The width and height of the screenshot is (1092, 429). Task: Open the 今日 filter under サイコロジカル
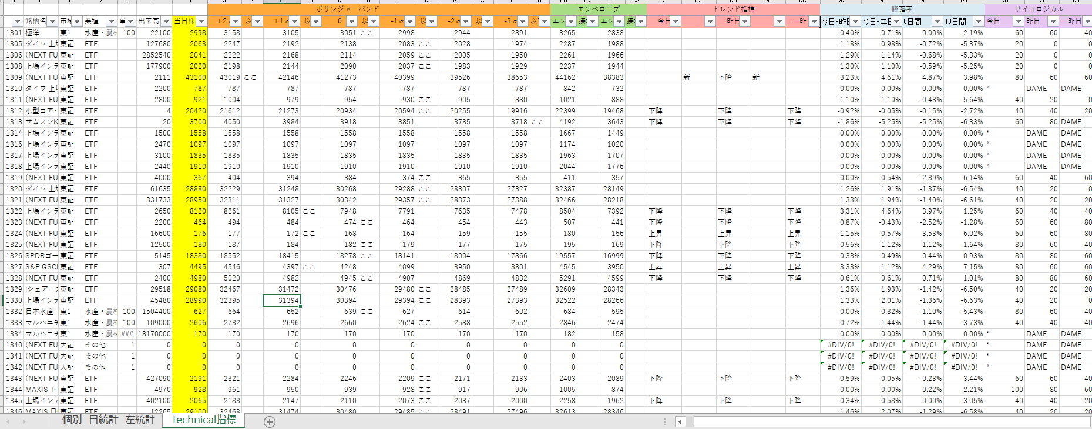(1018, 22)
